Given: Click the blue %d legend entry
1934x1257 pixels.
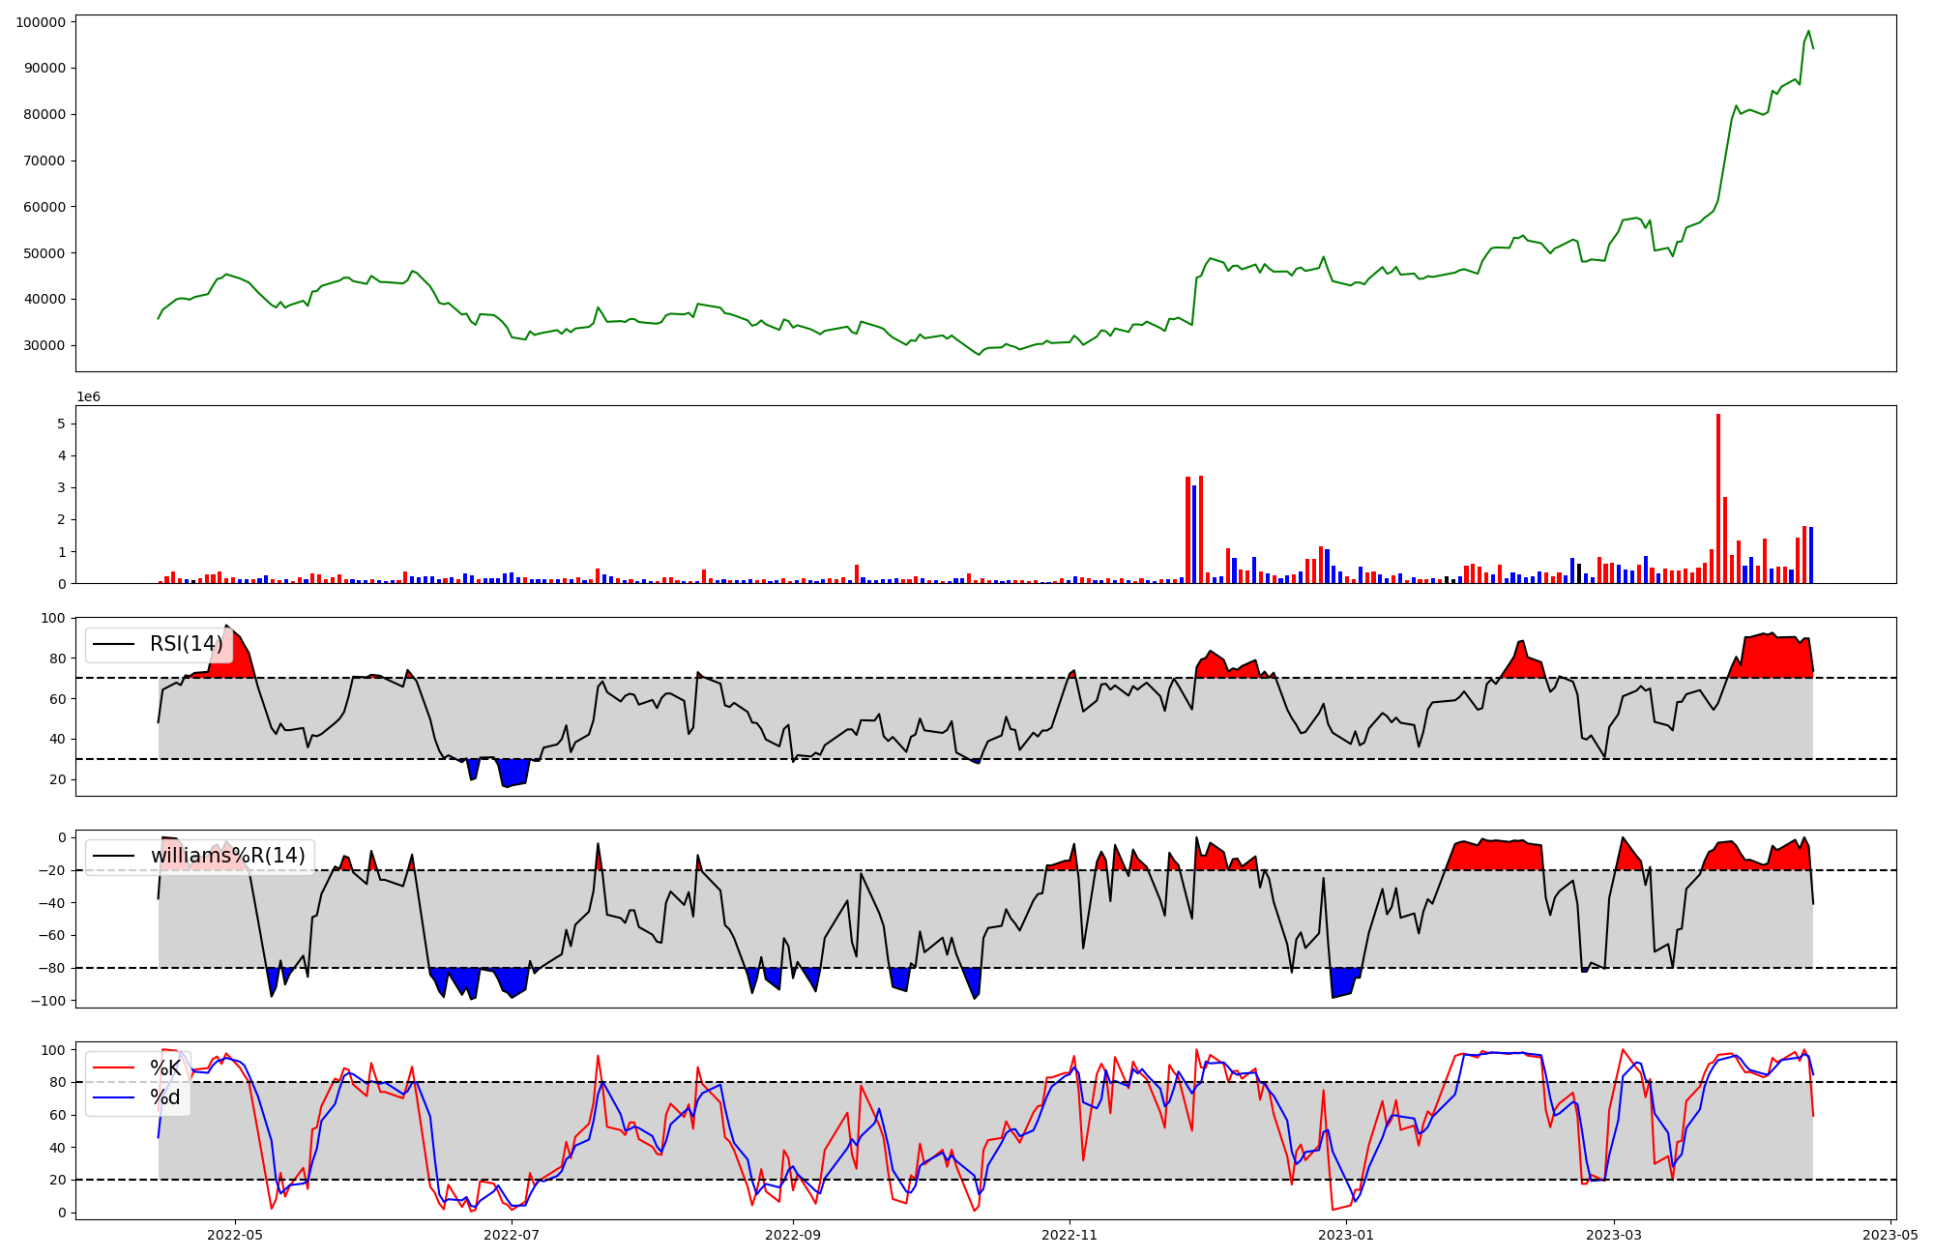Looking at the screenshot, I should (x=165, y=1097).
